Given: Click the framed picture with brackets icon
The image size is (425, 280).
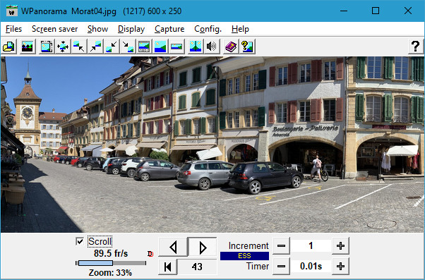Looking at the screenshot, I should coord(47,47).
